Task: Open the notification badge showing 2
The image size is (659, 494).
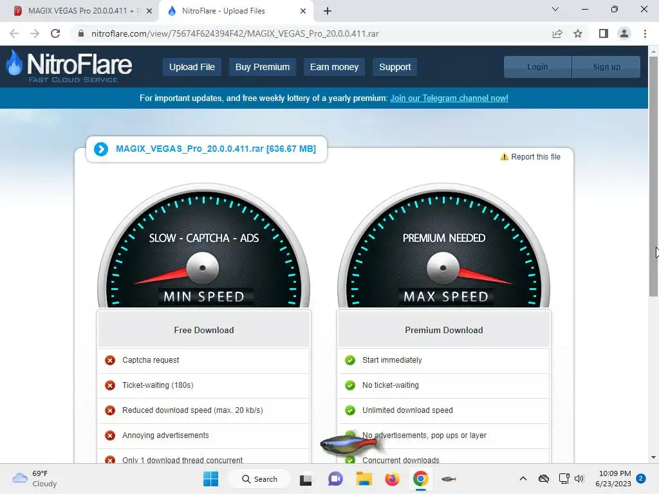Action: tap(641, 479)
